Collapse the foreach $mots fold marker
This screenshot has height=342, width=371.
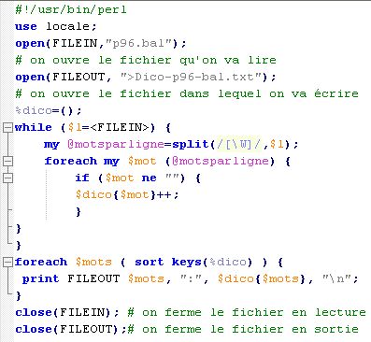pyautogui.click(x=7, y=263)
